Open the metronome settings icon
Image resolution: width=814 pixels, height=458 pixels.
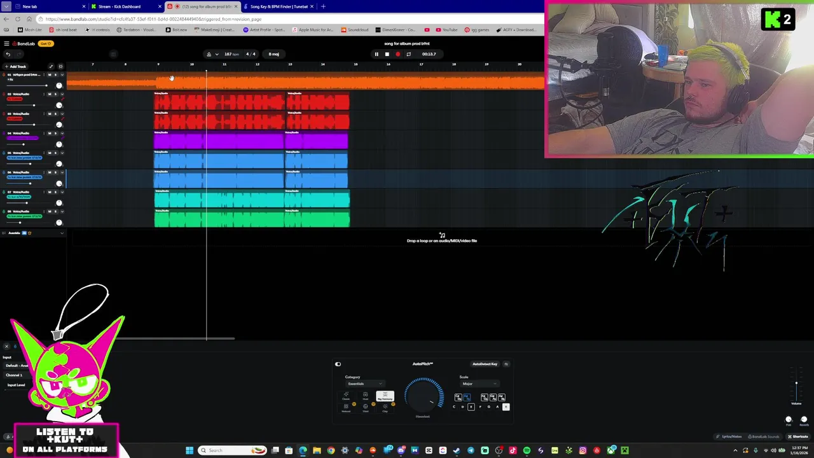(209, 54)
